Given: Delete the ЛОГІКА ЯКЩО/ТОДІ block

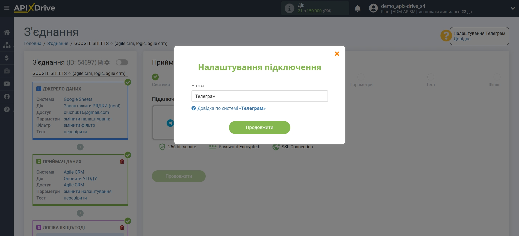Looking at the screenshot, I should tap(122, 228).
